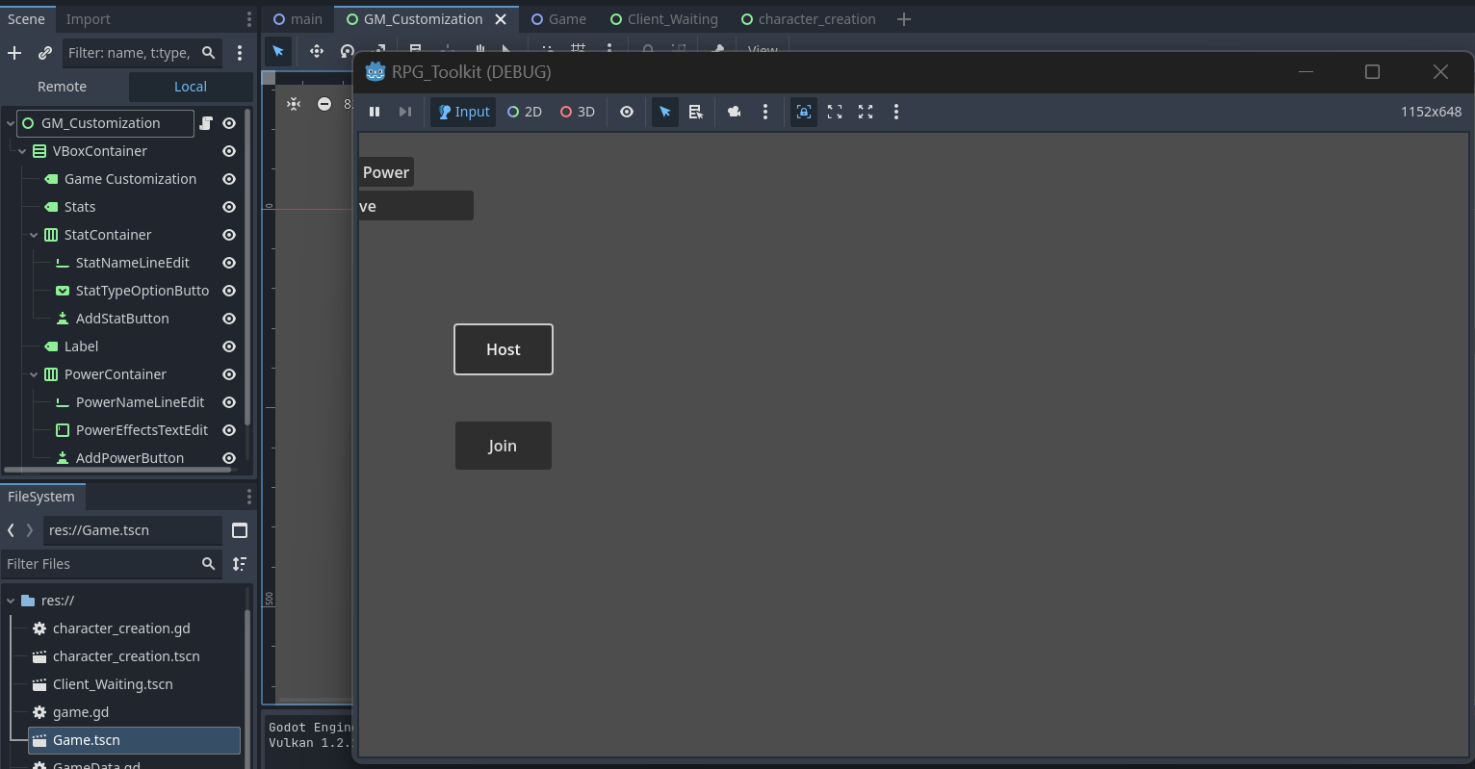This screenshot has width=1475, height=769.
Task: Pause the running game
Action: (x=375, y=112)
